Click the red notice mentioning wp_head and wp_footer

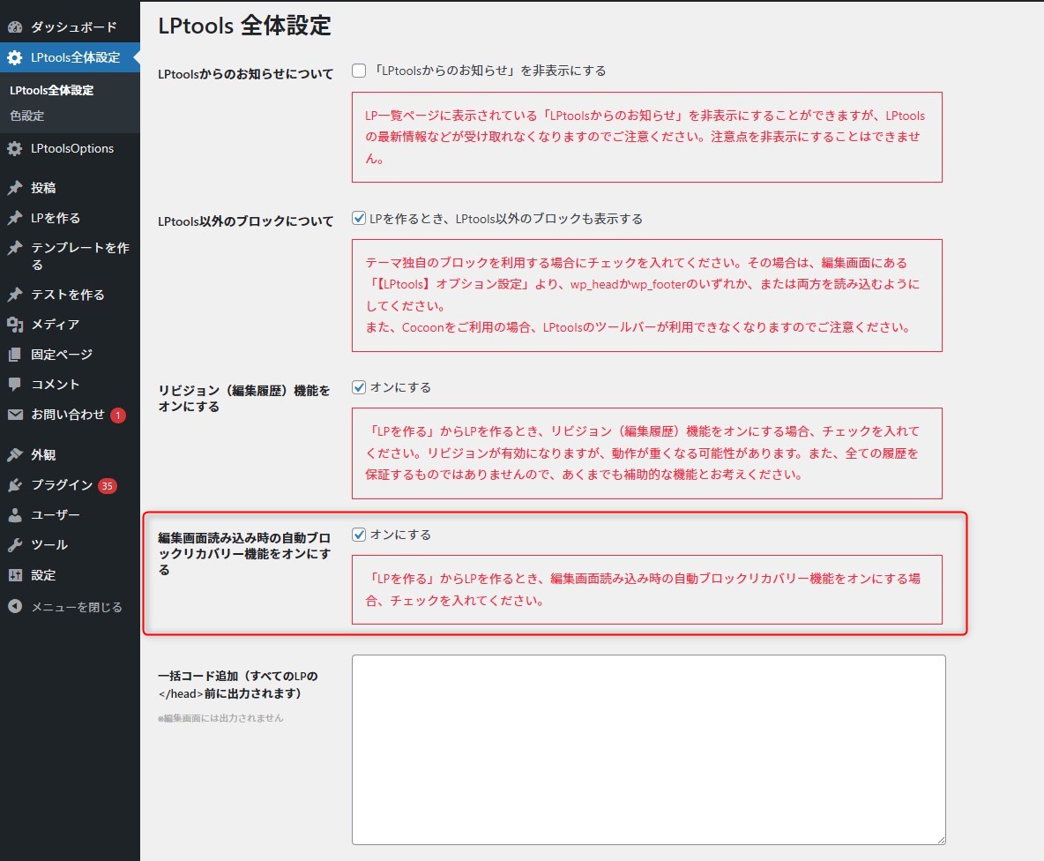[647, 295]
